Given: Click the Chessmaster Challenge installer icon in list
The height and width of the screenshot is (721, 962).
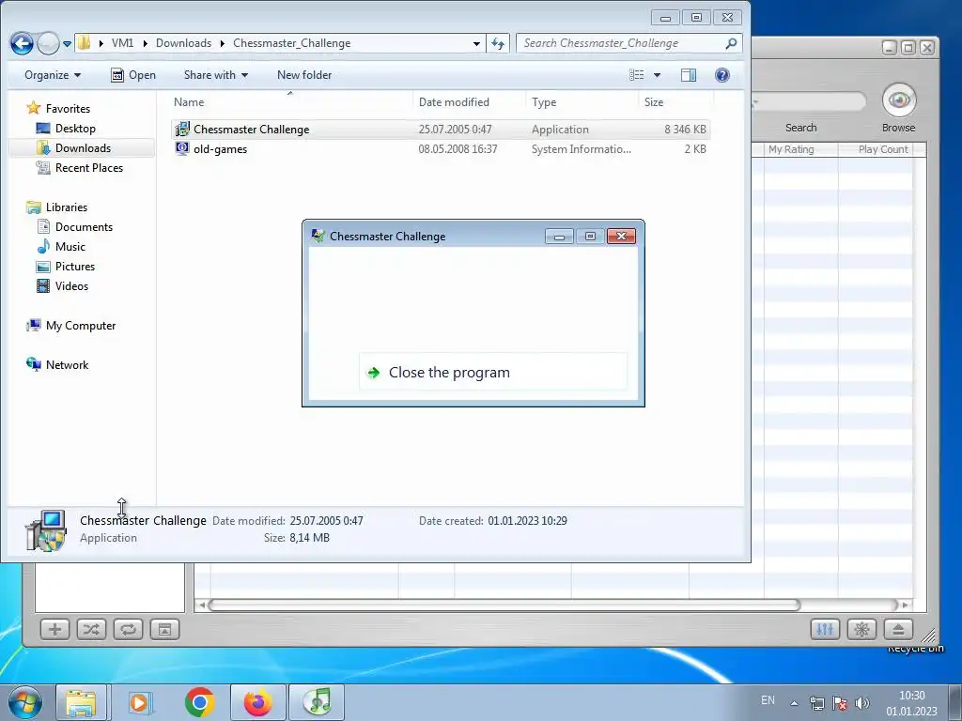Looking at the screenshot, I should click(182, 129).
